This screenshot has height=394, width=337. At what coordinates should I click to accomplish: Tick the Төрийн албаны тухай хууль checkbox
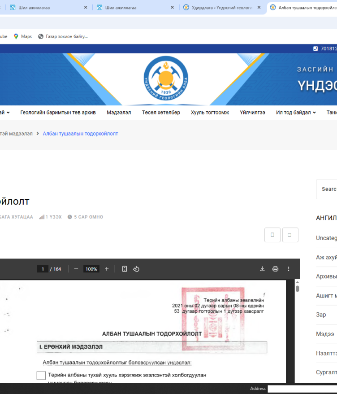pos(41,376)
